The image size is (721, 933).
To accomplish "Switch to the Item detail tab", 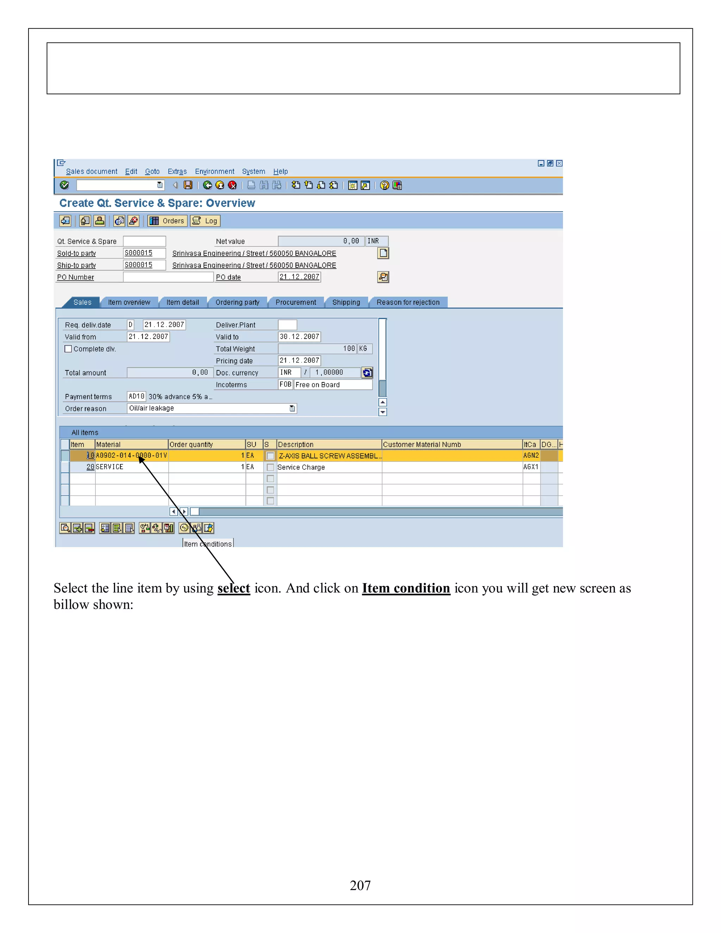I will point(182,302).
